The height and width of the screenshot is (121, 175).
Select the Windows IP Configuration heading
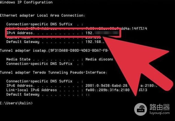26,2
